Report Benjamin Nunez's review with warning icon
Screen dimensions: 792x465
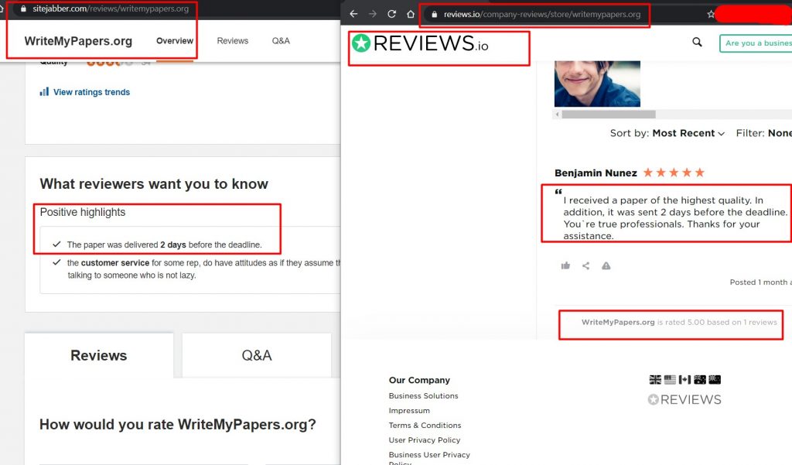pos(606,266)
